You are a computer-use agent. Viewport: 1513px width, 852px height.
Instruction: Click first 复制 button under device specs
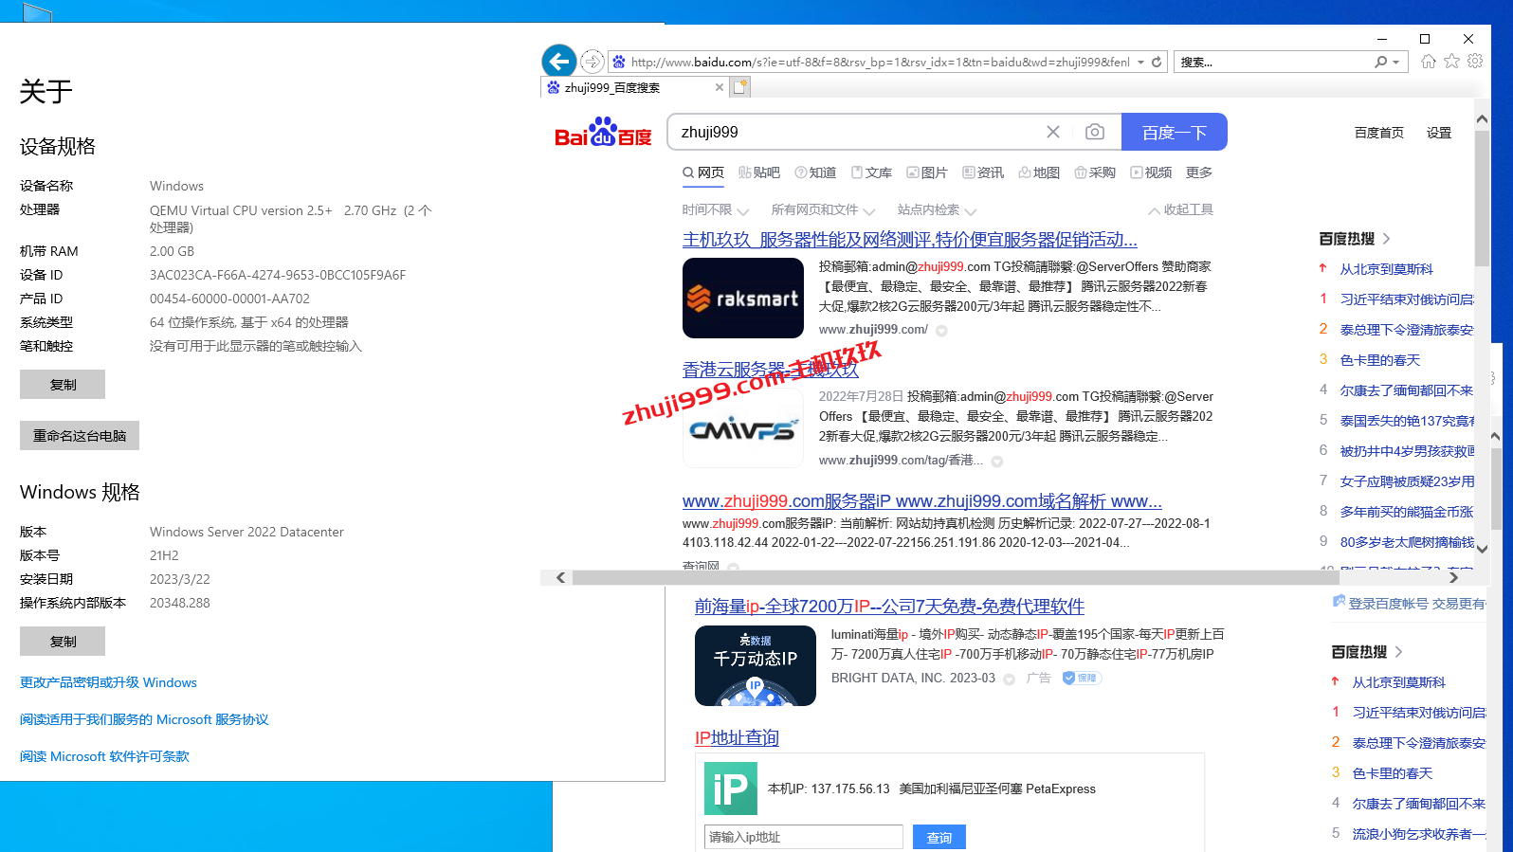(x=63, y=384)
